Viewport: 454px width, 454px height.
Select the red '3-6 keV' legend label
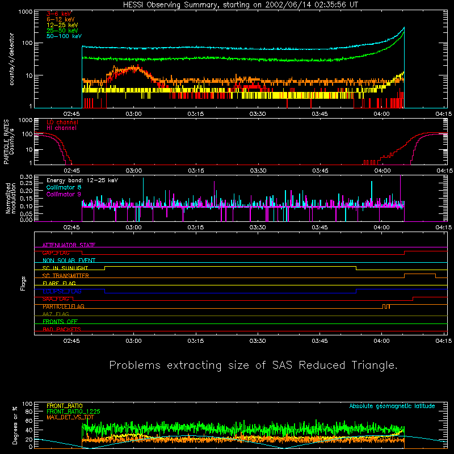(x=59, y=14)
